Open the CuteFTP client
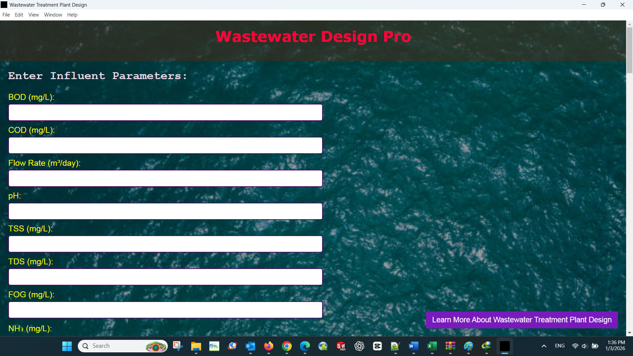The image size is (633, 356). (214, 346)
